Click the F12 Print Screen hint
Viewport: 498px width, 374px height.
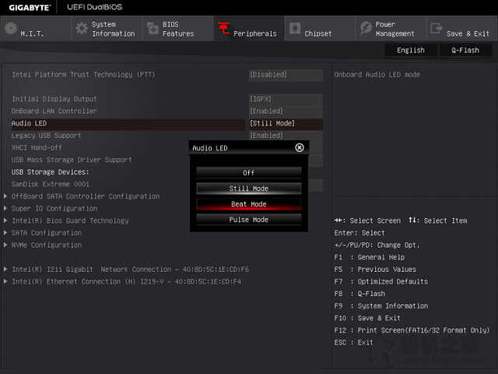(412, 330)
